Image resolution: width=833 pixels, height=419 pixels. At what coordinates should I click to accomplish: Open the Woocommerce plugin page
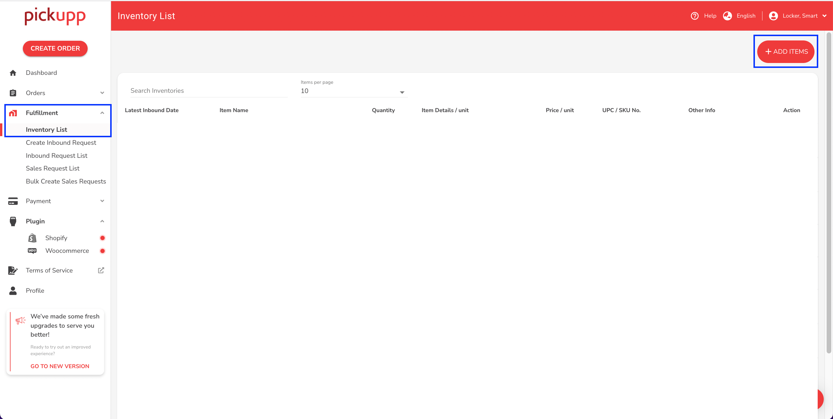click(67, 251)
